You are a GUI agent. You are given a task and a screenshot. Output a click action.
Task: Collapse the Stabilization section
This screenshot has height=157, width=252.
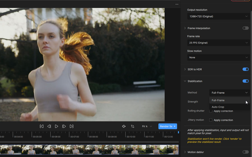click(x=185, y=81)
